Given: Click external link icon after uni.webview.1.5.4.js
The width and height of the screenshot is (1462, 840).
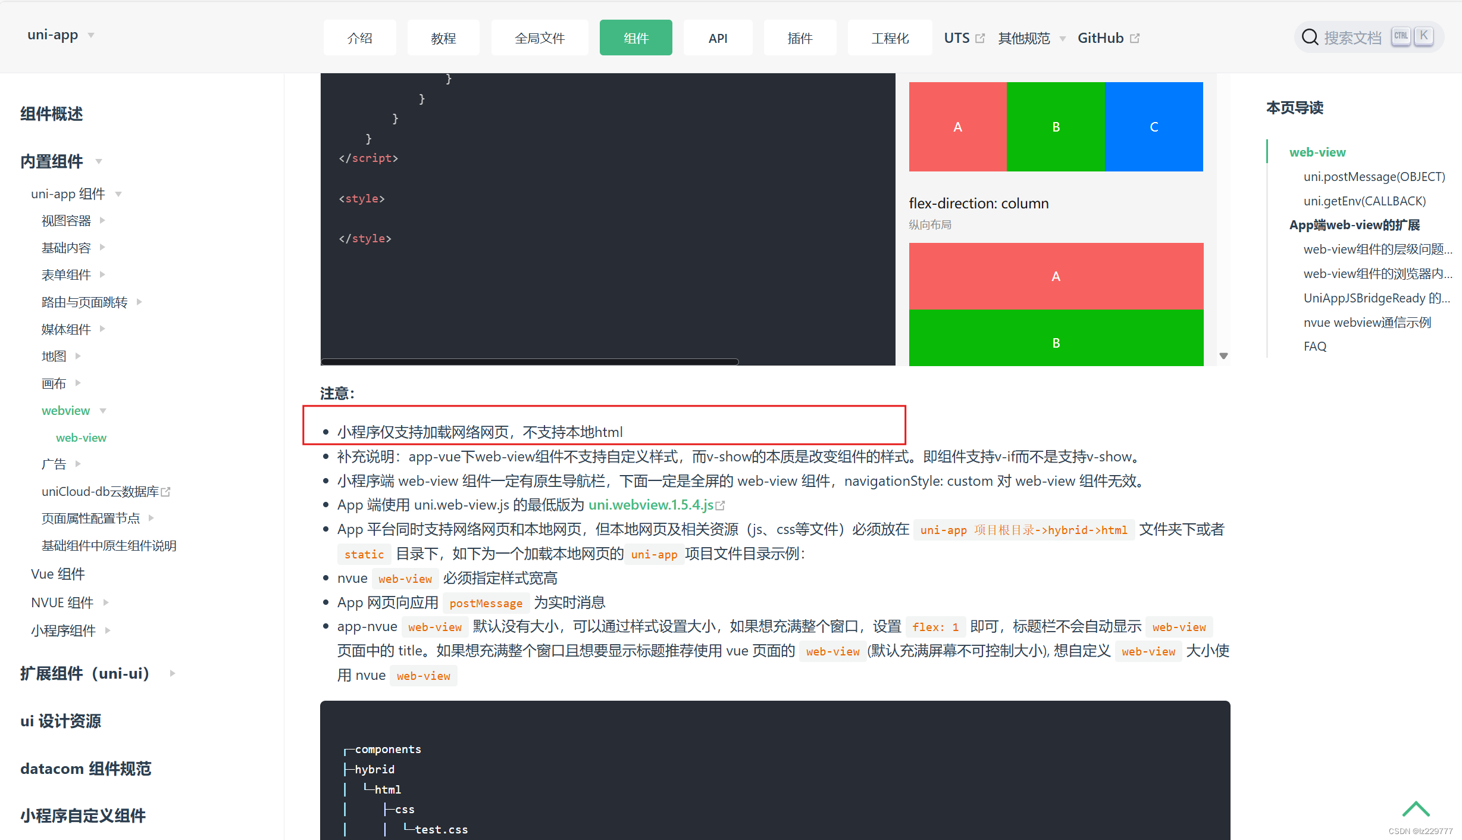Looking at the screenshot, I should (721, 505).
